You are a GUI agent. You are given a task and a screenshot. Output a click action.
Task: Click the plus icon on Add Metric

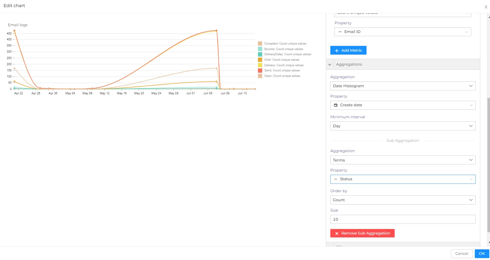click(x=337, y=51)
